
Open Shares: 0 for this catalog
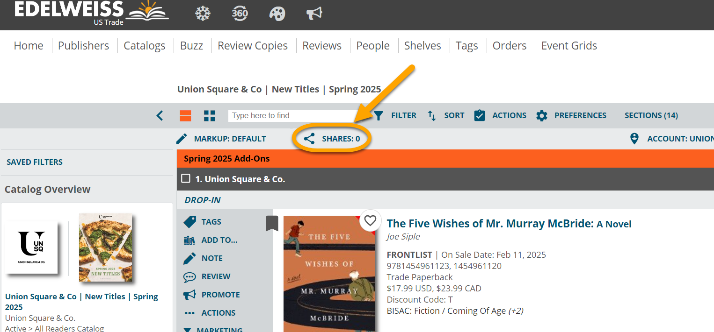(332, 139)
